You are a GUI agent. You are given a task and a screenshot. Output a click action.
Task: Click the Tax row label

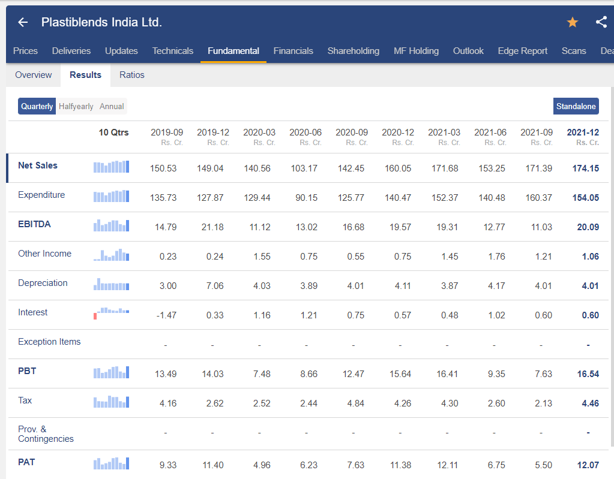(25, 400)
